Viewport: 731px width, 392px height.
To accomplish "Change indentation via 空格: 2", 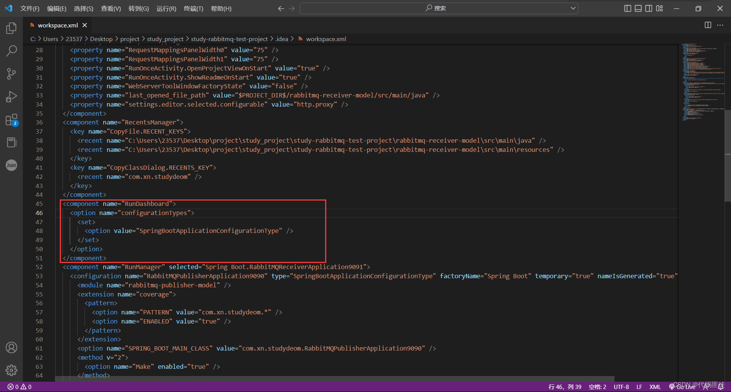I will (597, 387).
